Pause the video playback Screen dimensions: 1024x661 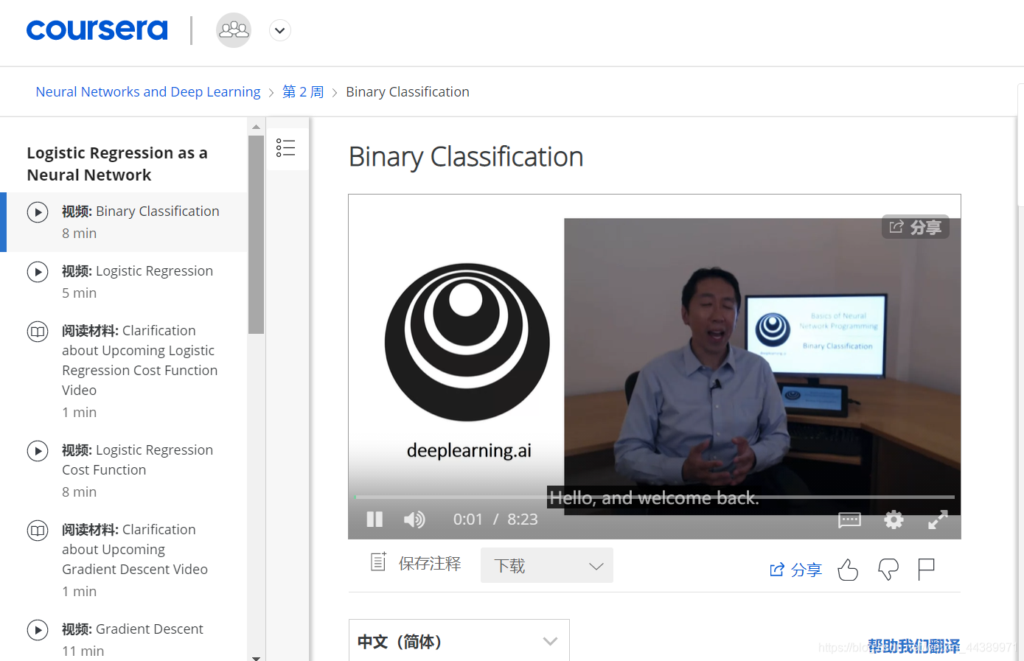375,520
